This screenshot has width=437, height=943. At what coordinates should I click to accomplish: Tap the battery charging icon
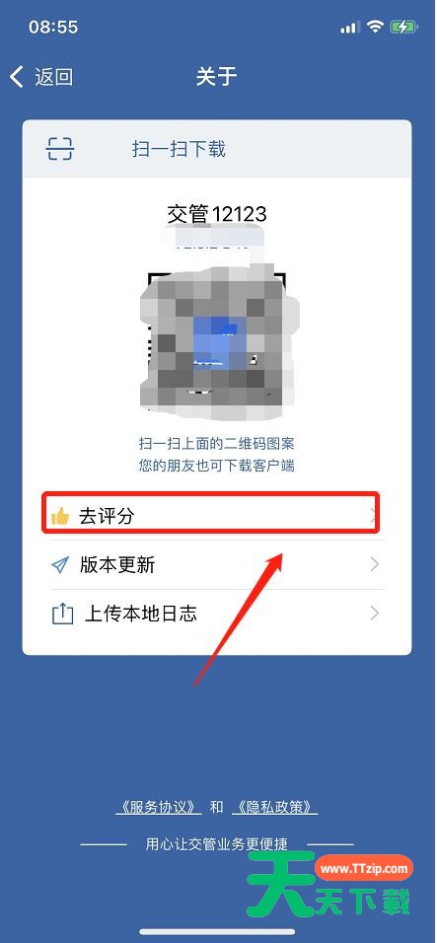click(402, 27)
